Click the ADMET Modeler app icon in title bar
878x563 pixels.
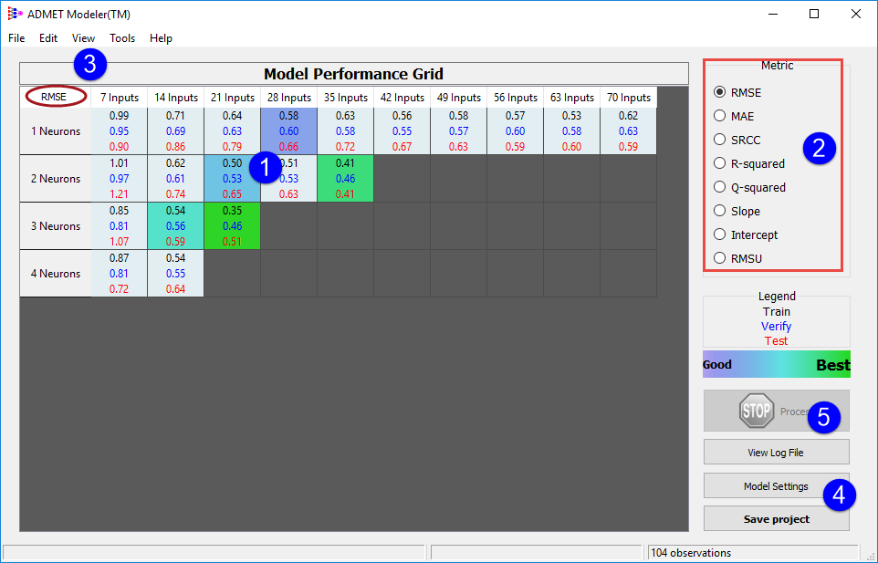pos(15,14)
